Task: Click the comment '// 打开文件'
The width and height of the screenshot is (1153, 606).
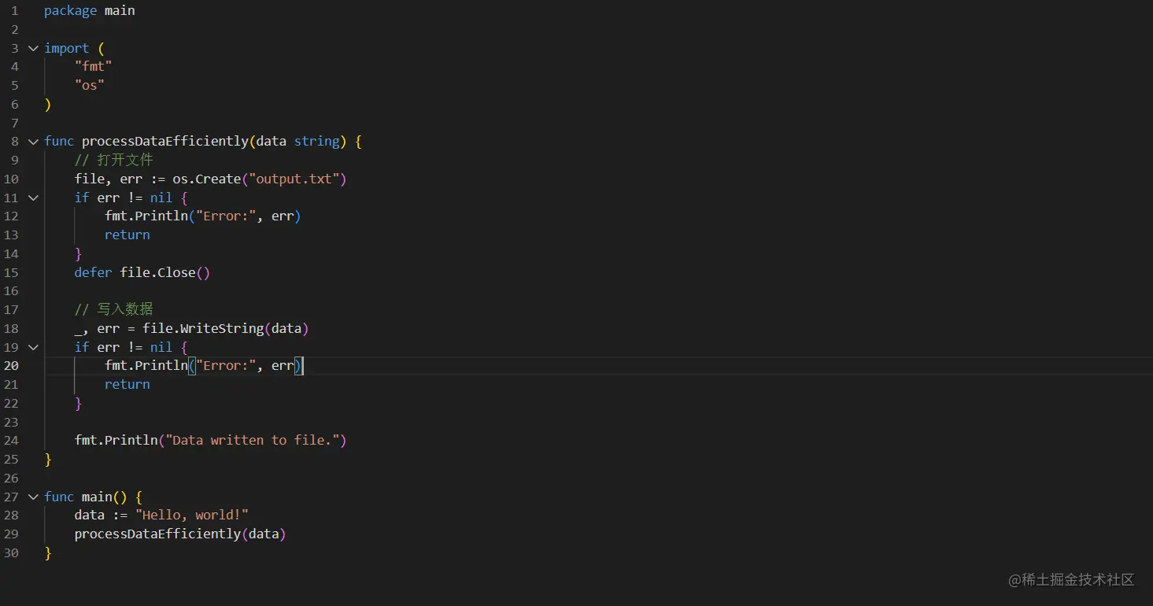Action: click(x=113, y=160)
